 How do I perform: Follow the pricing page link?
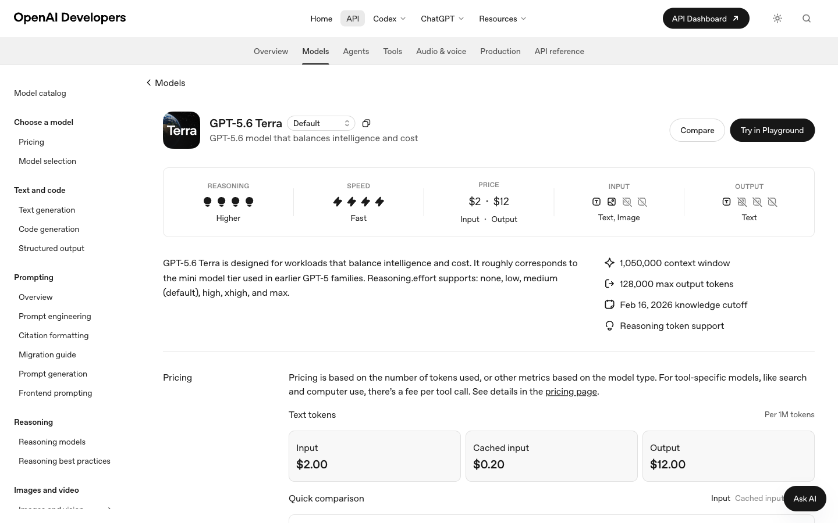pos(571,392)
